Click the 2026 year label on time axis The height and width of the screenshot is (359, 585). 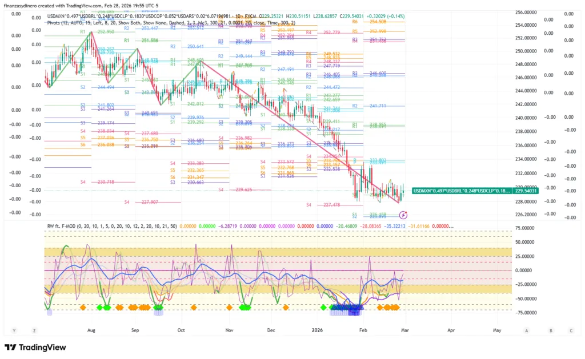[x=318, y=330]
